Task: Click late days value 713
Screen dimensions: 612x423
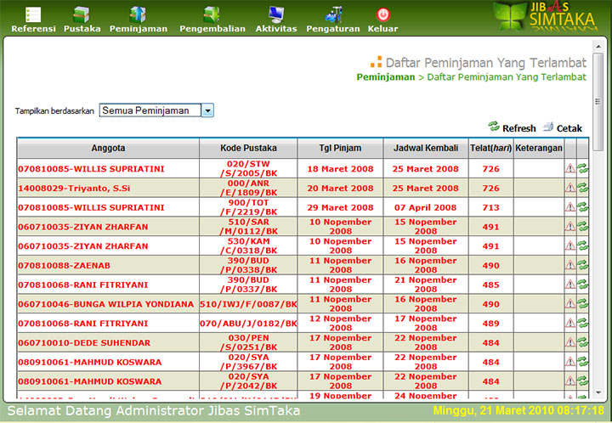Action: (x=490, y=207)
